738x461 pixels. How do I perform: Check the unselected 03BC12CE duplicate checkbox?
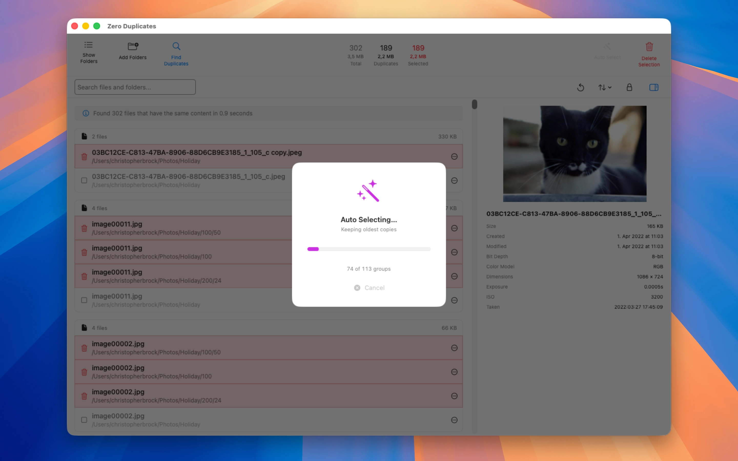coord(84,181)
